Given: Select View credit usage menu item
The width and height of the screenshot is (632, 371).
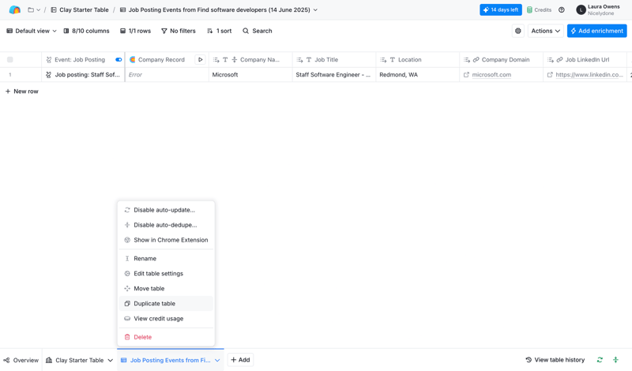Looking at the screenshot, I should [x=166, y=318].
